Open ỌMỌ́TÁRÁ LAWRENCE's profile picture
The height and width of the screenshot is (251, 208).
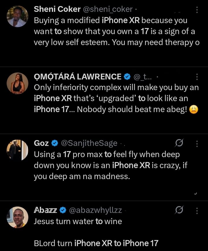coord(17,83)
